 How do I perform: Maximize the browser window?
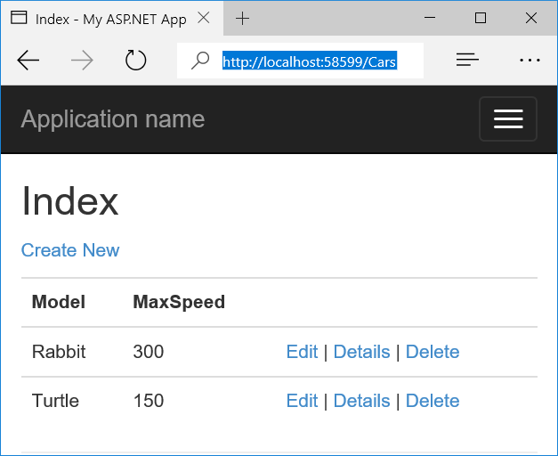(x=481, y=19)
